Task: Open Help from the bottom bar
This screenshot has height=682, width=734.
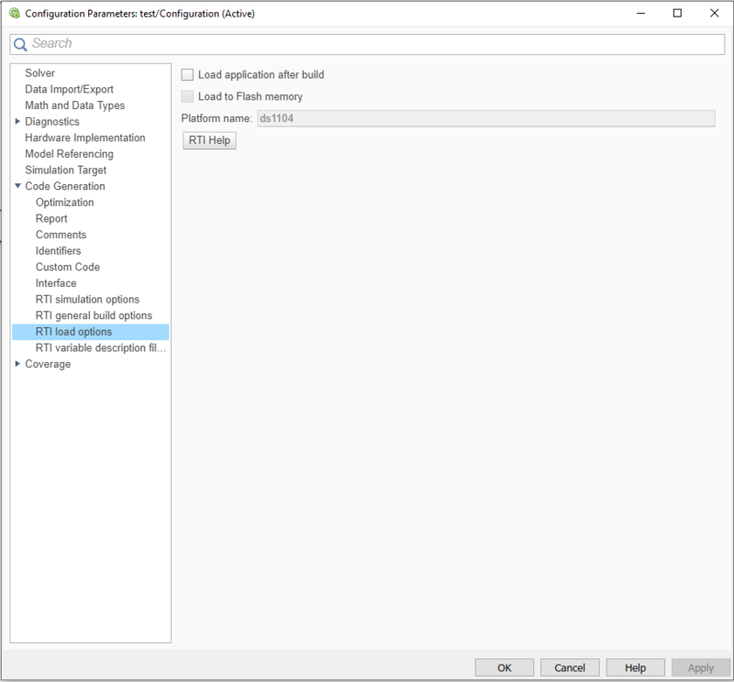Action: click(x=635, y=668)
